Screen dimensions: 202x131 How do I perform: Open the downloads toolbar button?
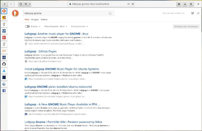tap(185, 4)
